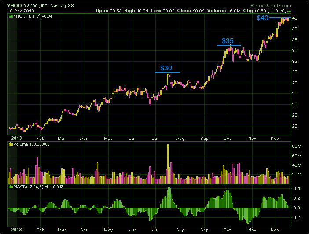Image resolution: width=309 pixels, height=234 pixels.
Task: Click the Oct label on bottom axis
Action: [227, 230]
